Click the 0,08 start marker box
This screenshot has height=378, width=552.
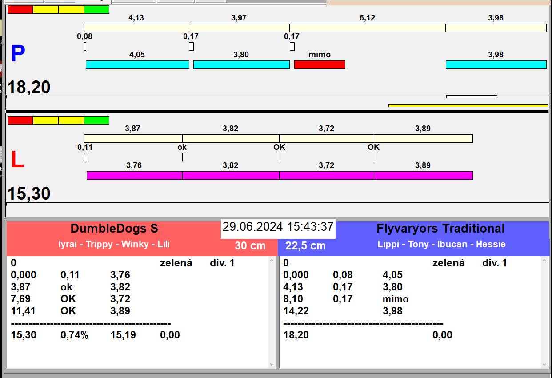[x=85, y=46]
